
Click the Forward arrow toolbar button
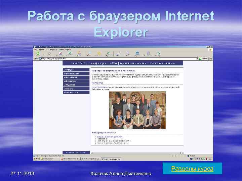click(49, 53)
